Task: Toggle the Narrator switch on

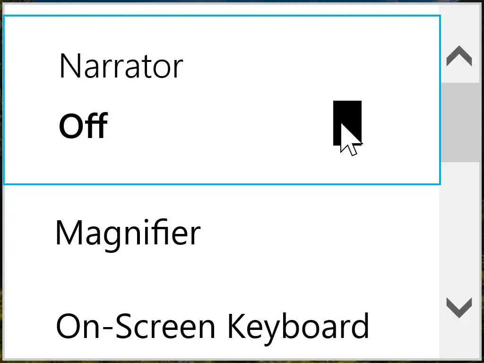Action: click(x=347, y=123)
